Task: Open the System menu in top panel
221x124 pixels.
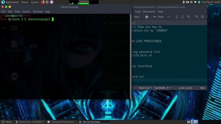Action: 35,2
